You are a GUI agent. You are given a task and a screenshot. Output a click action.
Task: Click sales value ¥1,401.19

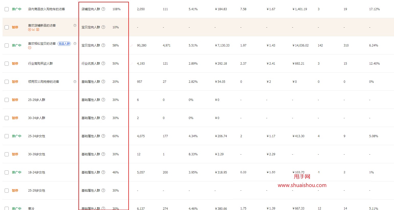click(300, 9)
